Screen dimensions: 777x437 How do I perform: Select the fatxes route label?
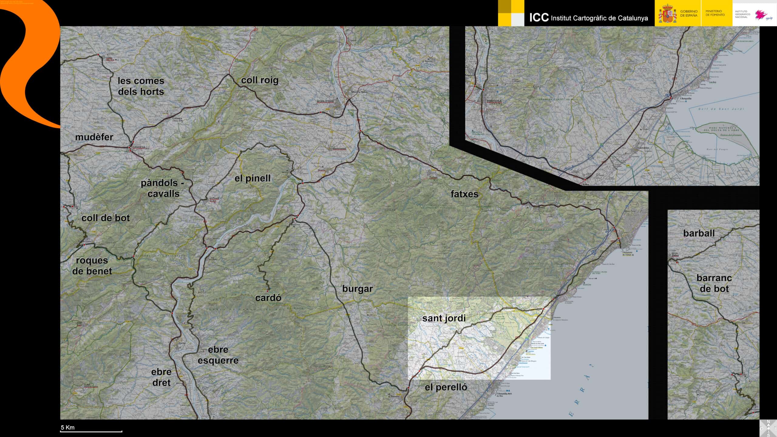(x=464, y=194)
